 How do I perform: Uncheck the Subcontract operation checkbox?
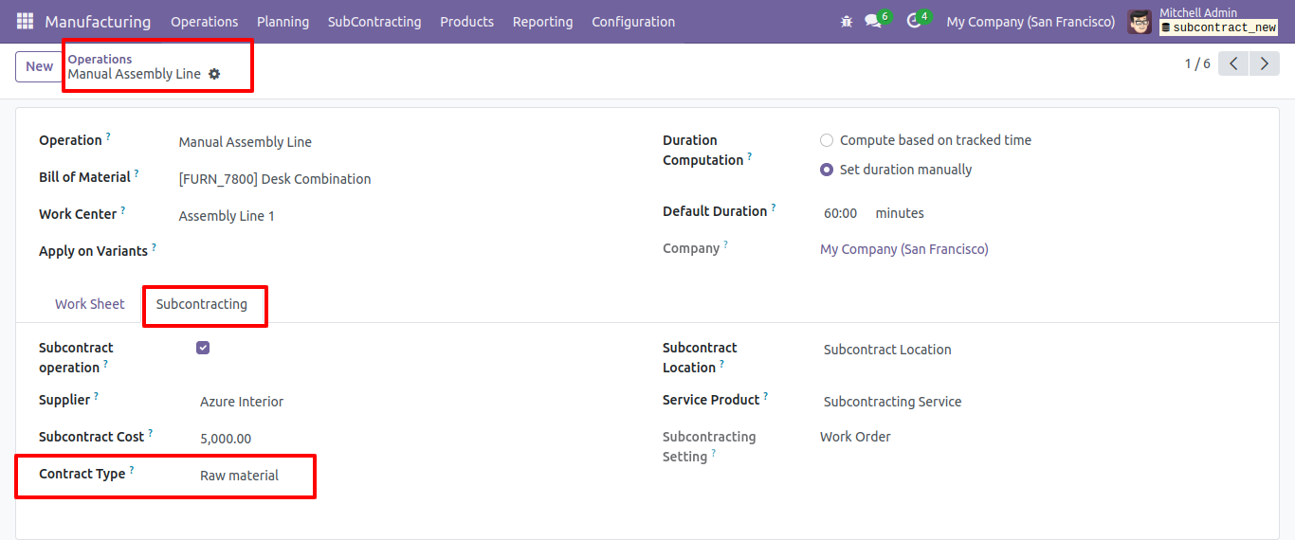(203, 348)
